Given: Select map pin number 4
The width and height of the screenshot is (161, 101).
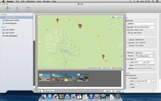Looking at the screenshot, I should (x=103, y=57).
